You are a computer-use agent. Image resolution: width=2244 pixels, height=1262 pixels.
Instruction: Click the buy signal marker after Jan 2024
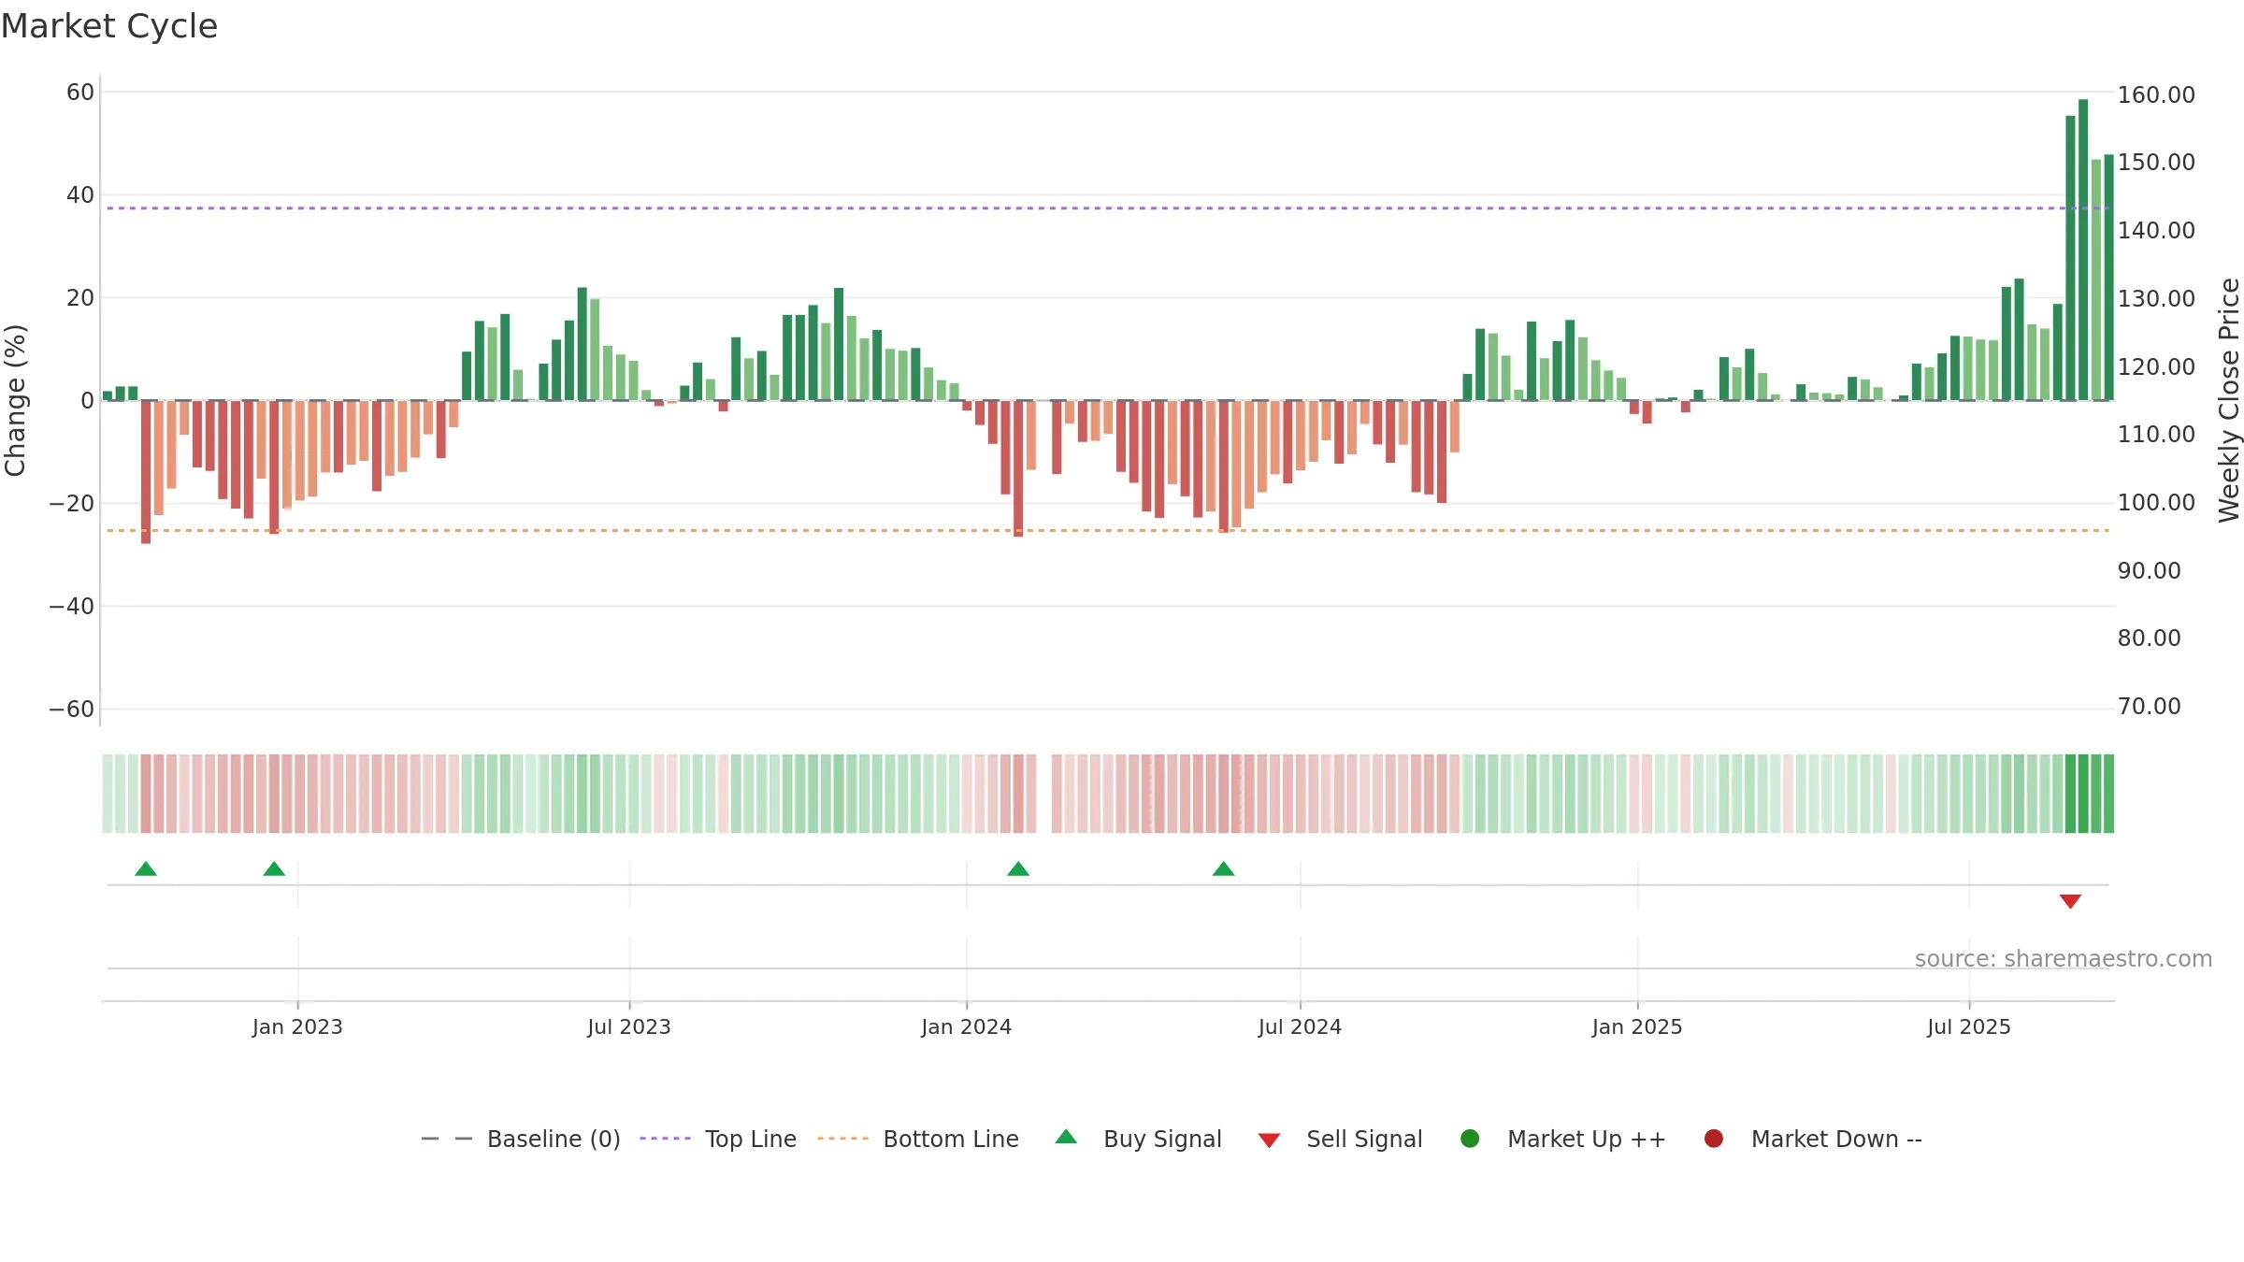pos(1018,868)
